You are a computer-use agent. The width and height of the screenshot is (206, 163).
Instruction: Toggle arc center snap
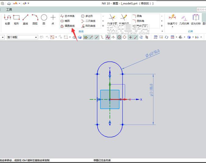tap(119, 37)
